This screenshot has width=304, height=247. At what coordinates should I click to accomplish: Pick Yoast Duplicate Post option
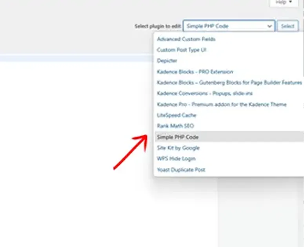(181, 170)
